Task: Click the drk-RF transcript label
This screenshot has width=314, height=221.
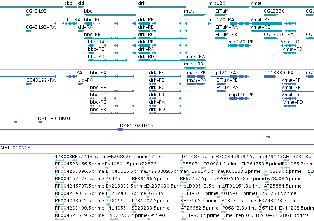Action: 145,20
